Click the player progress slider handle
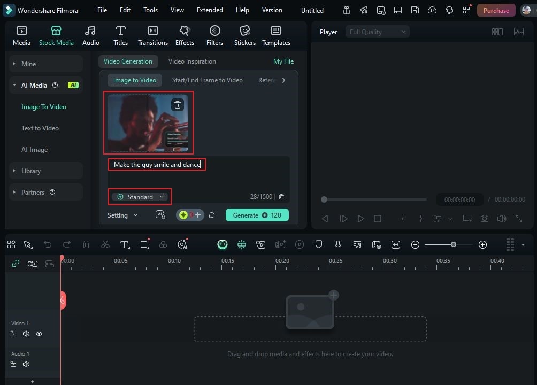Image resolution: width=537 pixels, height=385 pixels. 324,199
